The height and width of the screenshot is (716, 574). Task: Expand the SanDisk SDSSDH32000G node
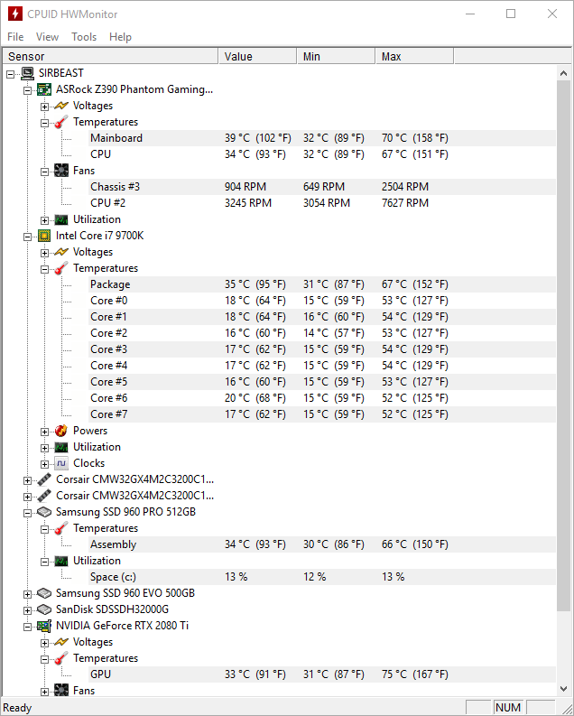[x=28, y=610]
